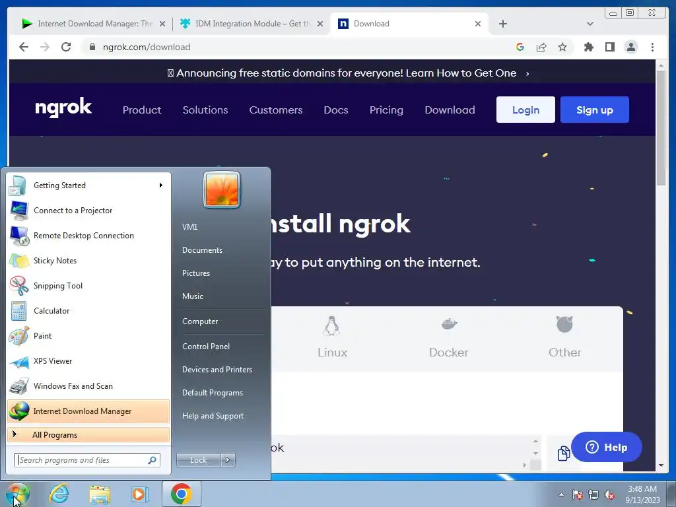
Task: Open shutdown options arrow next to Lock
Action: click(x=228, y=460)
